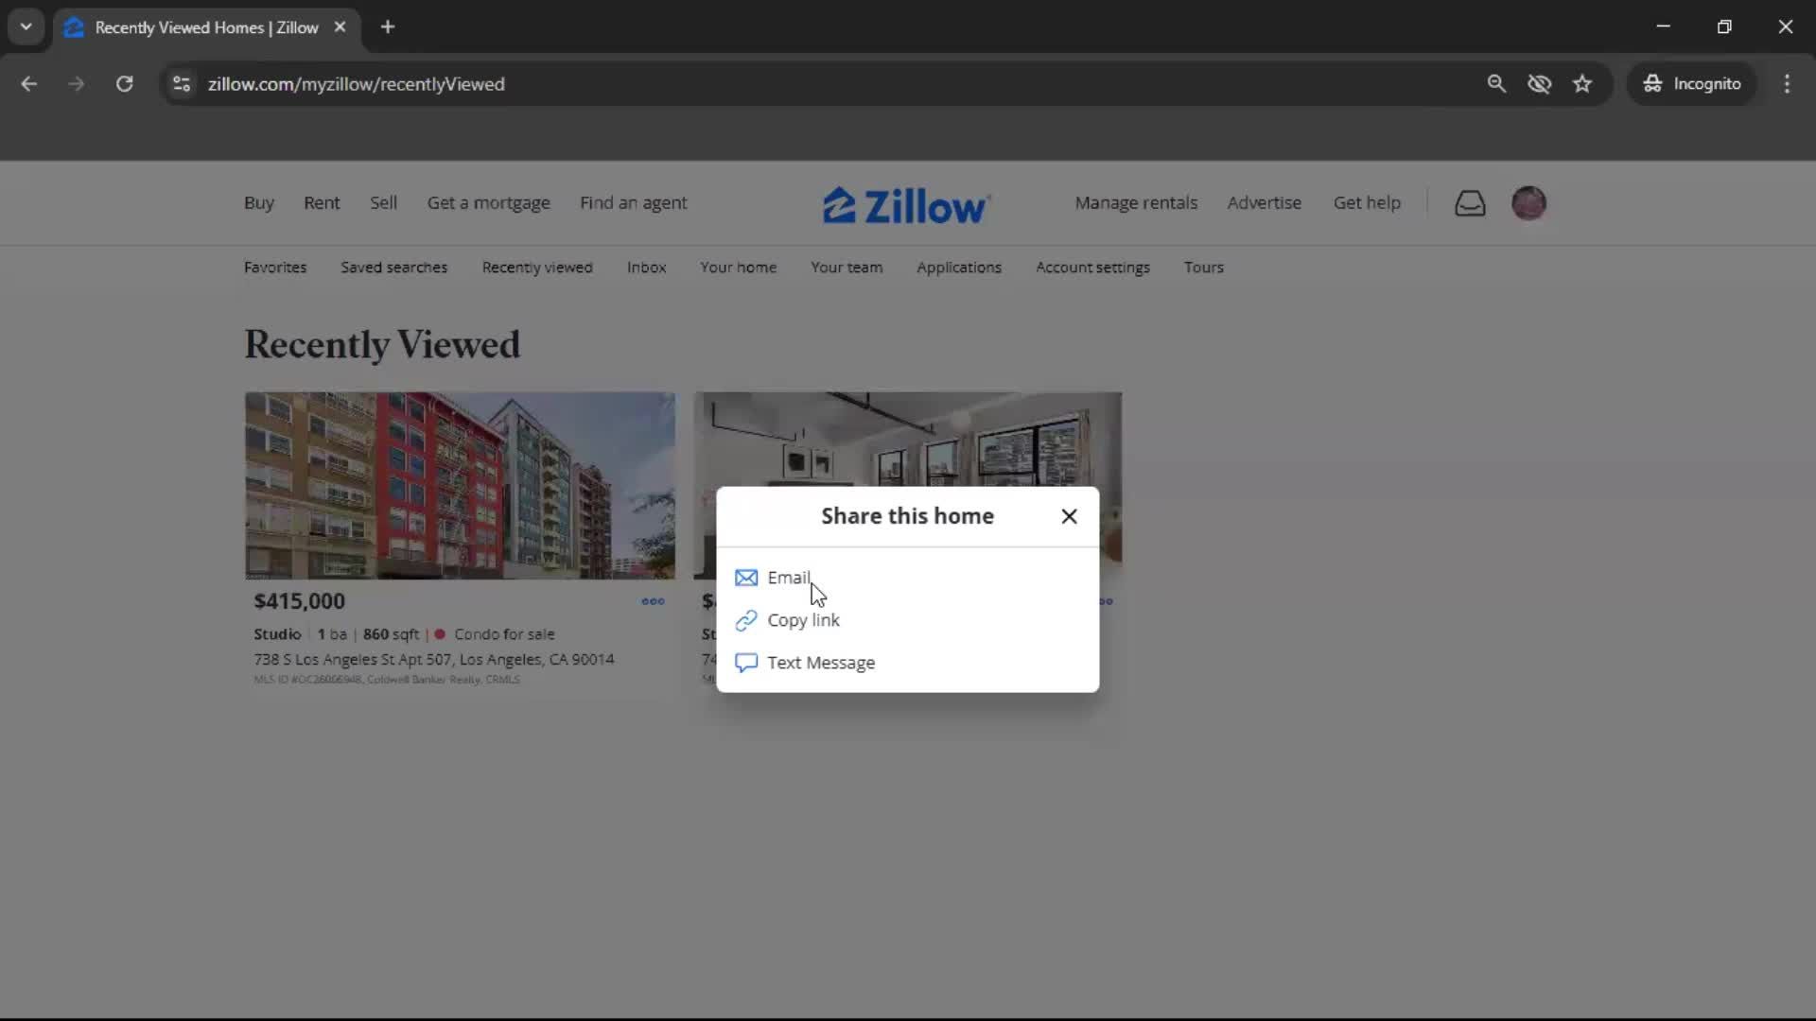This screenshot has height=1021, width=1816.
Task: Open the find-in-page magnifier icon
Action: tap(1496, 83)
